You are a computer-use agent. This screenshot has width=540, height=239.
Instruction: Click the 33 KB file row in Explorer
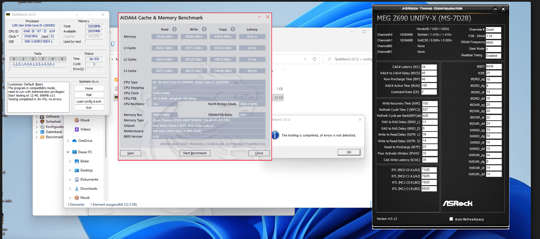(278, 98)
